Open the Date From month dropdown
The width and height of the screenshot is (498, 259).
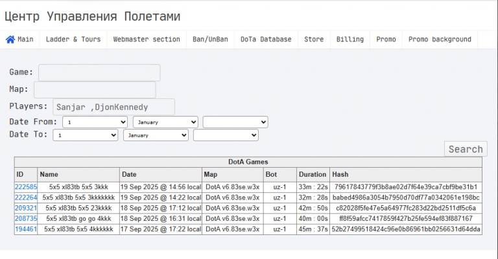165,122
